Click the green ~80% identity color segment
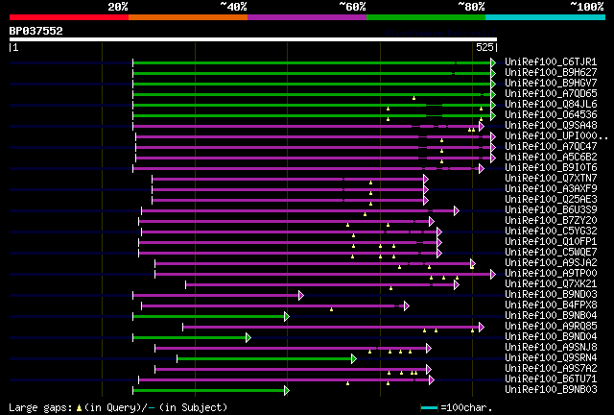 click(x=426, y=17)
